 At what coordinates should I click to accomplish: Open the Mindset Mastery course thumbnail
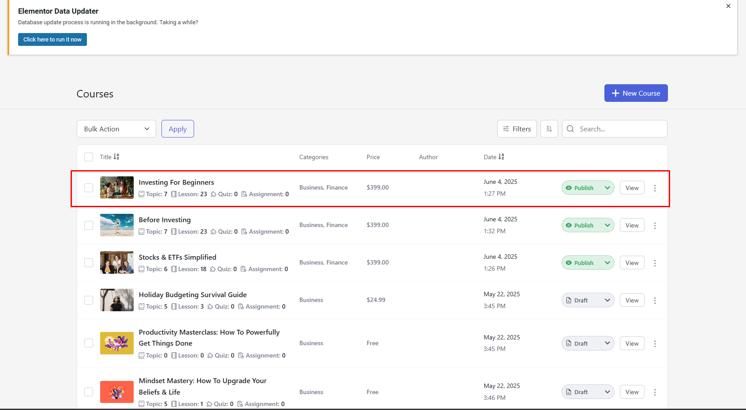117,392
